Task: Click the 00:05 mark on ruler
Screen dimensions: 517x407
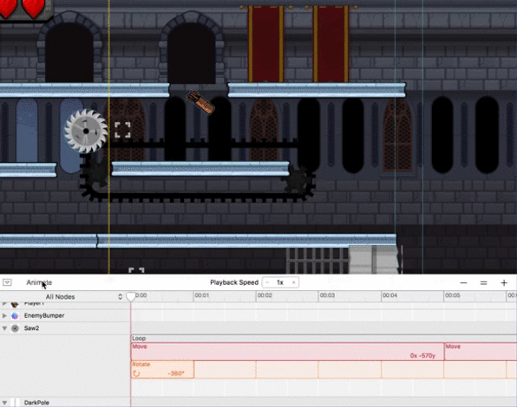Action: point(452,295)
